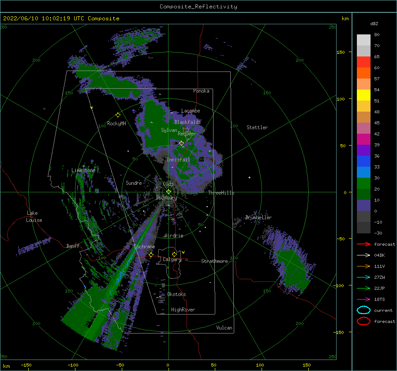Click the Banff town label
Image resolution: width=397 pixels, height=371 pixels.
tap(73, 246)
